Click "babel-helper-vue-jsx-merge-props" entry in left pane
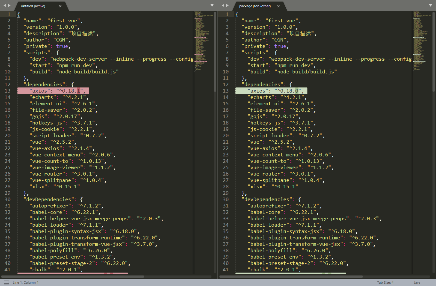436x286 pixels. (96, 219)
